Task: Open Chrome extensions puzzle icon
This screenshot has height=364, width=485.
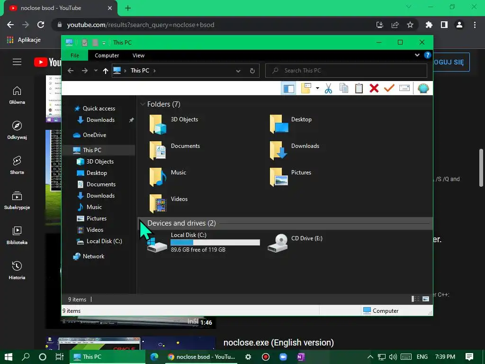Action: coord(429,25)
